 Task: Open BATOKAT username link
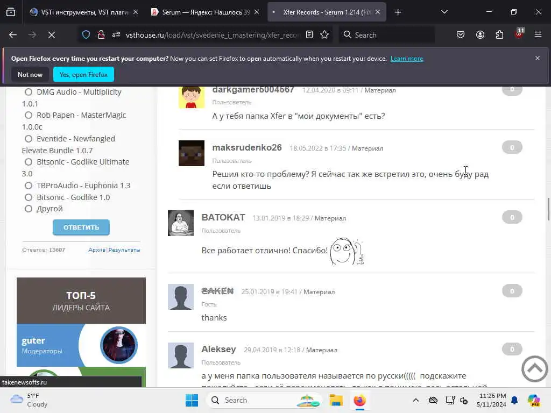coord(223,217)
